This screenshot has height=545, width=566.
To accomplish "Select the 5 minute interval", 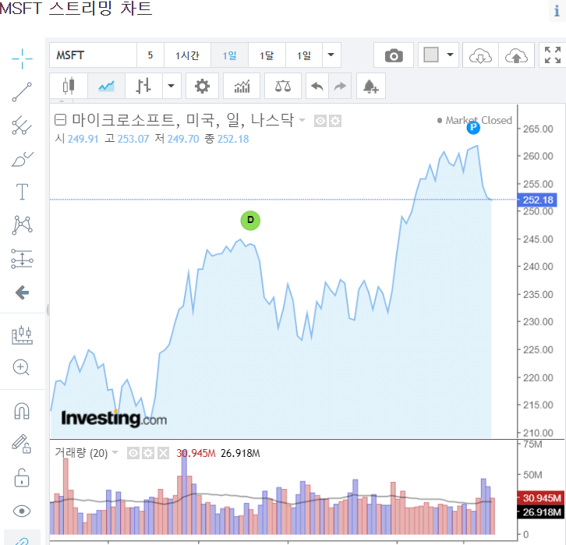I will [x=150, y=55].
